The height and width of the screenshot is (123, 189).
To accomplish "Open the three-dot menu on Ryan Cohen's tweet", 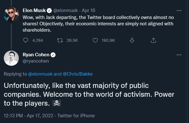I will (x=179, y=55).
